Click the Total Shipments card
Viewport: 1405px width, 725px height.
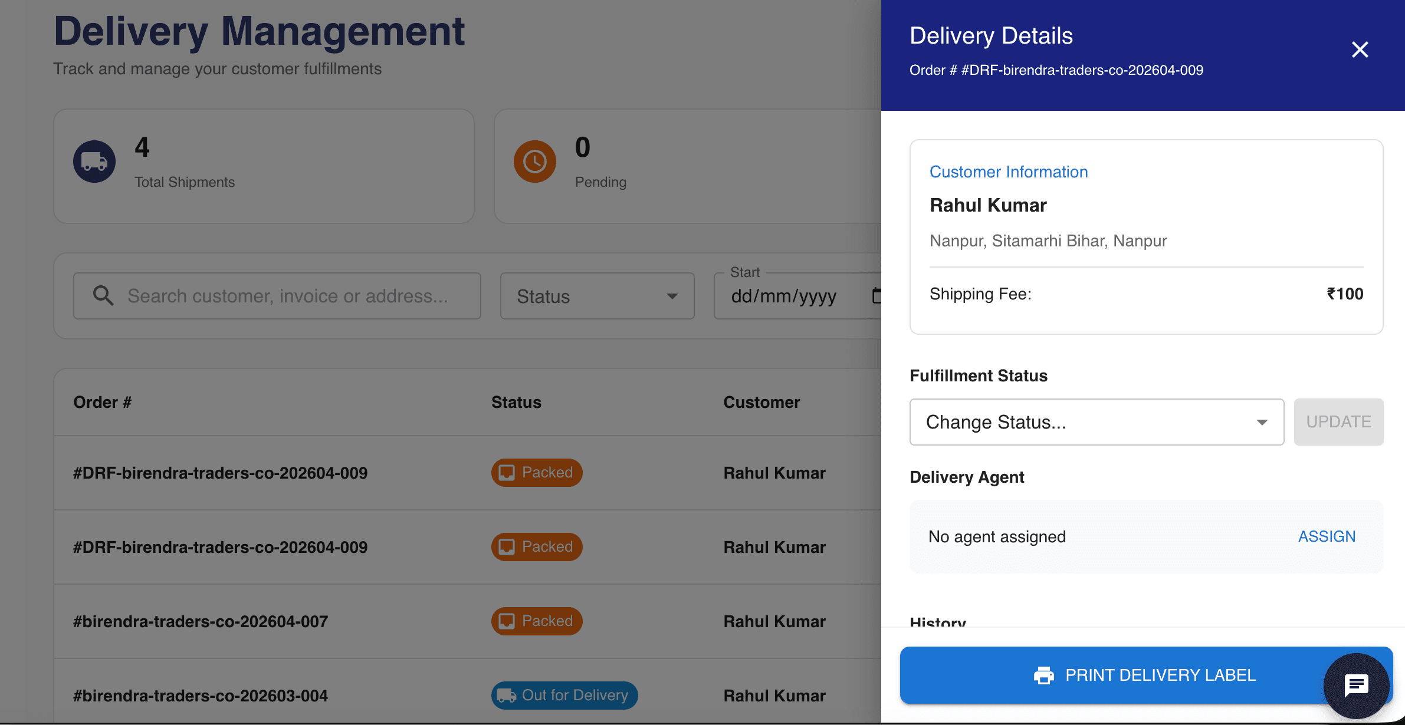[x=264, y=166]
